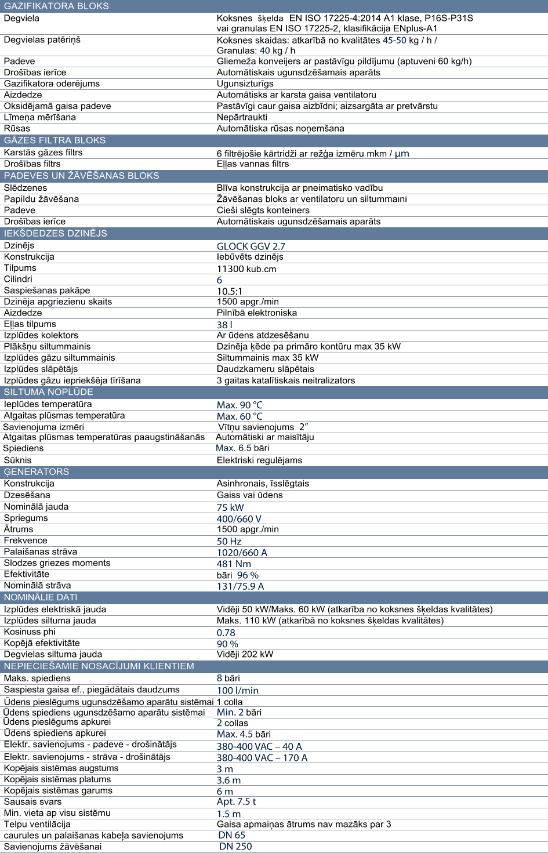Click the 'Karstās gāzes filtrs' label
The width and height of the screenshot is (548, 853).
point(43,153)
